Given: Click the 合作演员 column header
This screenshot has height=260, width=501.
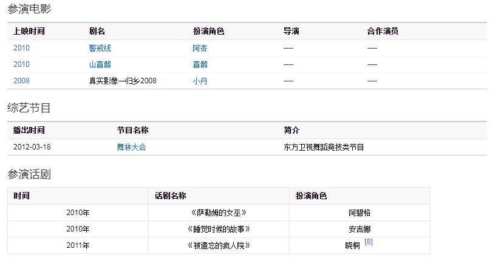Looking at the screenshot, I should pos(383,31).
